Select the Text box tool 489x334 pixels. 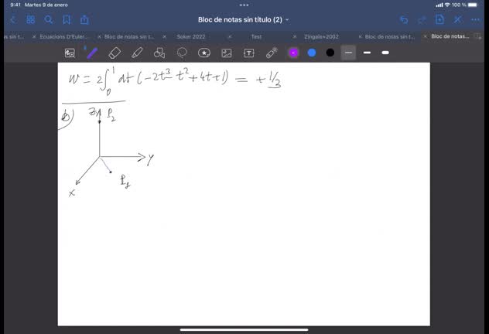(249, 53)
